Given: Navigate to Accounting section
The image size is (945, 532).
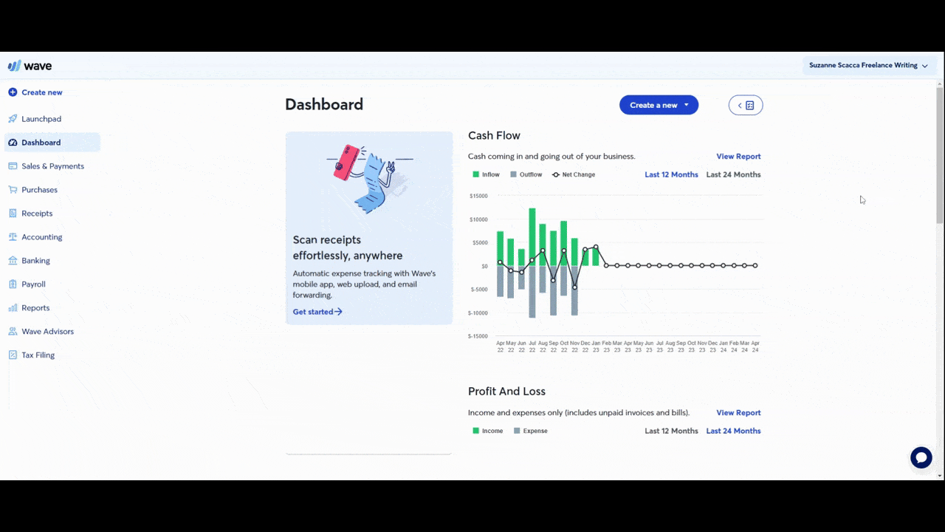Looking at the screenshot, I should (x=42, y=237).
